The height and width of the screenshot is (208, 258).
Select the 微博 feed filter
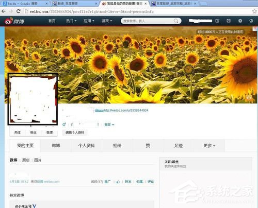[x=13, y=160]
